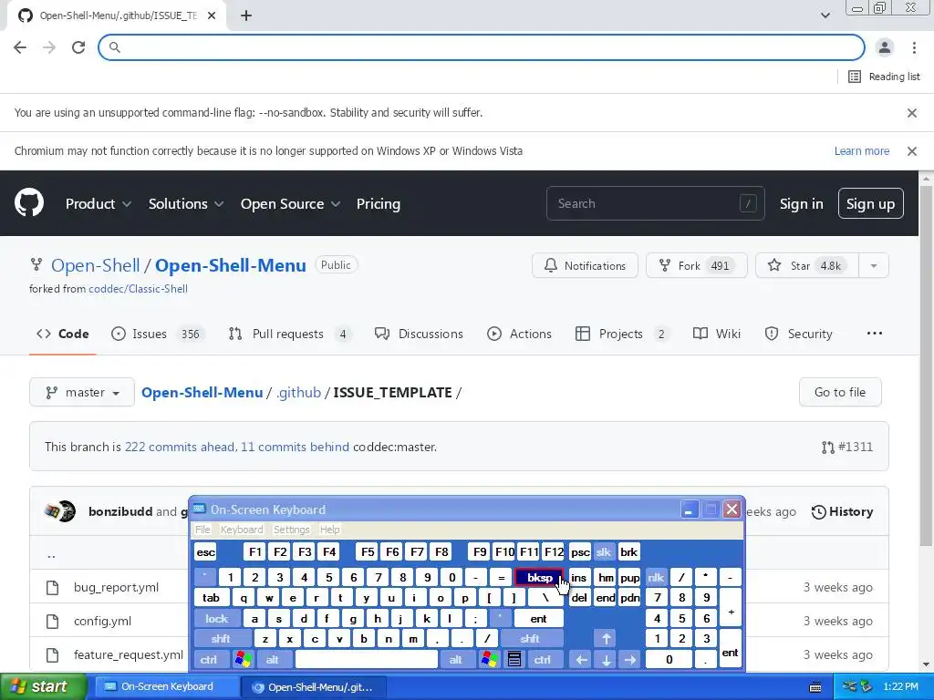Open On-Screen Keyboard Help menu

pos(329,530)
